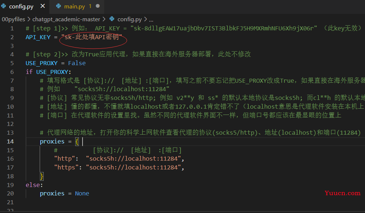Click the Python icon on config.py tab
The image size is (365, 213).
(x=4, y=6)
